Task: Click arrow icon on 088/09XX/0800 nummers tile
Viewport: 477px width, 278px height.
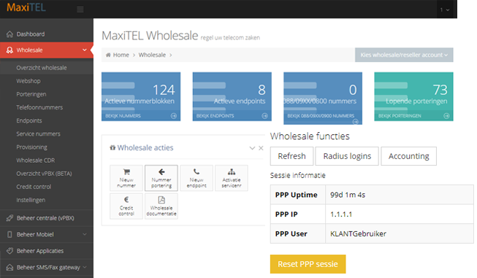Action: [355, 122]
